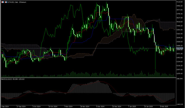Click the 3992.20 price scale label
Image resolution: width=185 pixels, height=108 pixels.
click(180, 6)
